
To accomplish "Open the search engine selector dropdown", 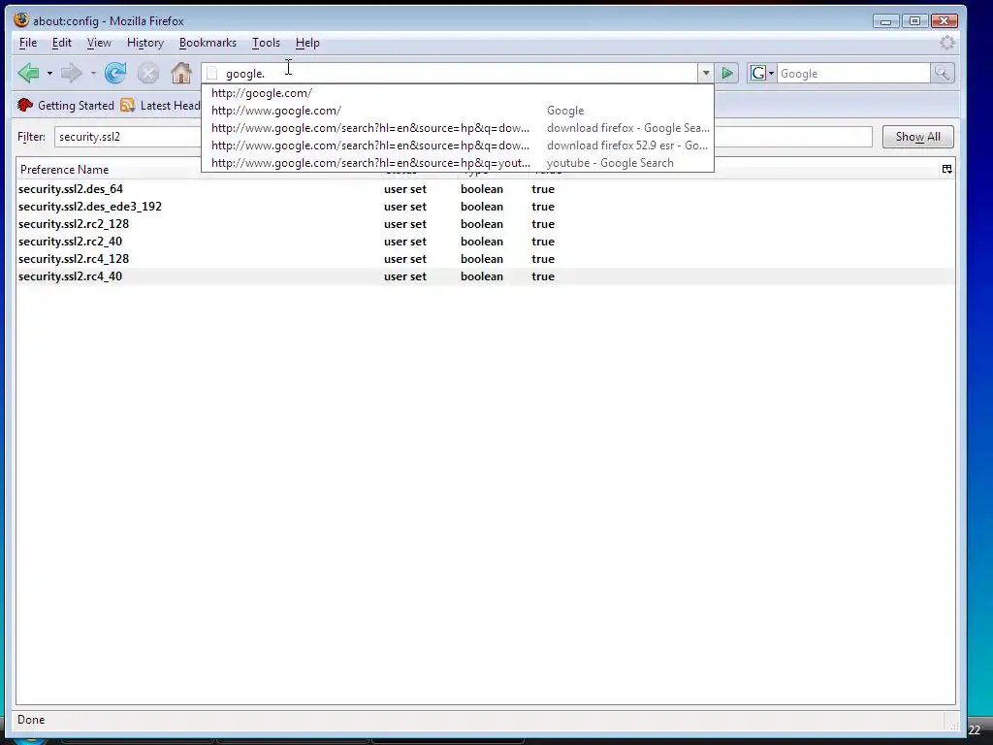I will coord(762,74).
